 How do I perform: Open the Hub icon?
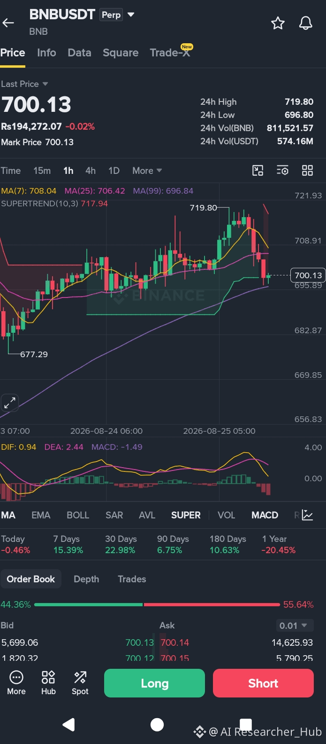[x=48, y=683]
